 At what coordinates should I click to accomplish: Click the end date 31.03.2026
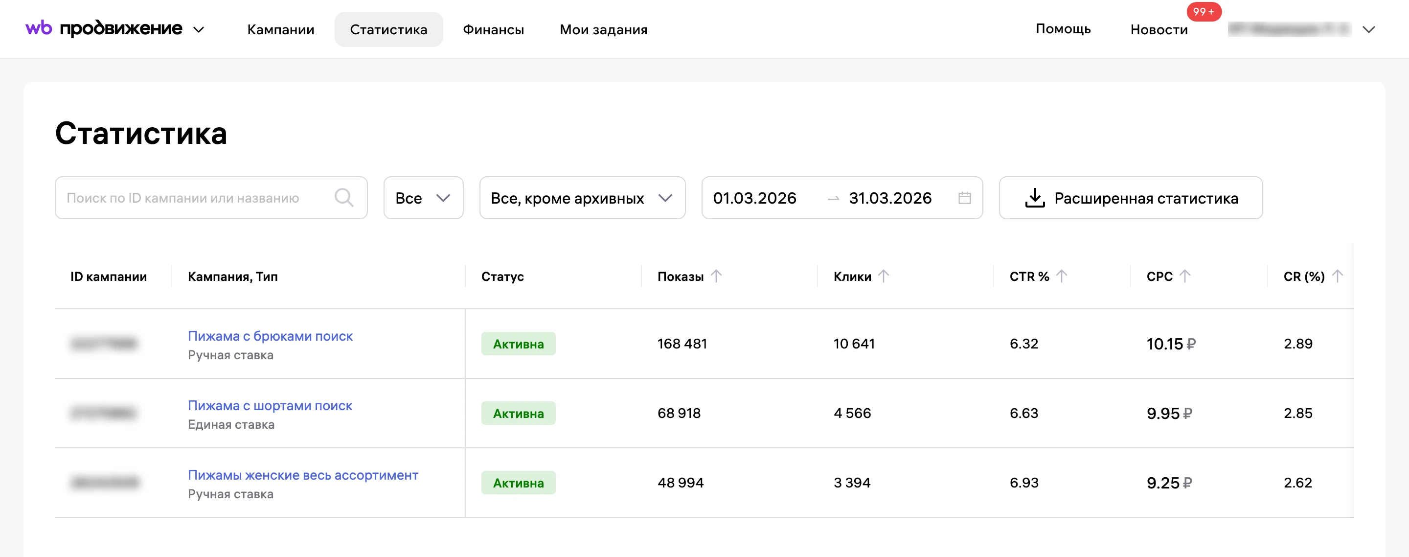(890, 198)
